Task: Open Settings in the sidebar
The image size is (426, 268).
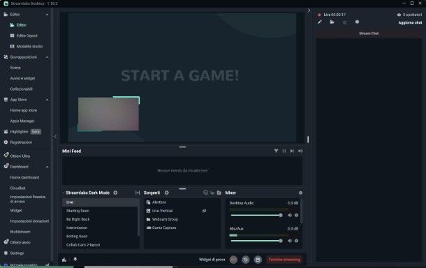Action: (x=17, y=253)
